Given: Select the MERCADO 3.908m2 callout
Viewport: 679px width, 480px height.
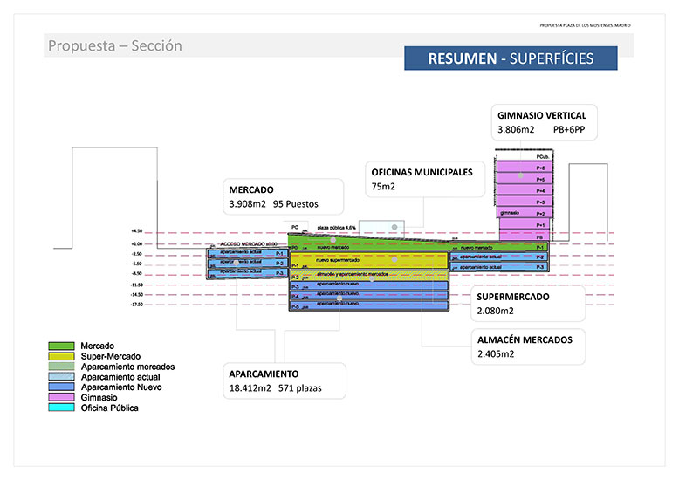Looking at the screenshot, I should 283,196.
